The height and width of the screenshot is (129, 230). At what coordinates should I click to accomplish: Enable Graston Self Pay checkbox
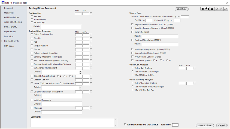click(32, 80)
